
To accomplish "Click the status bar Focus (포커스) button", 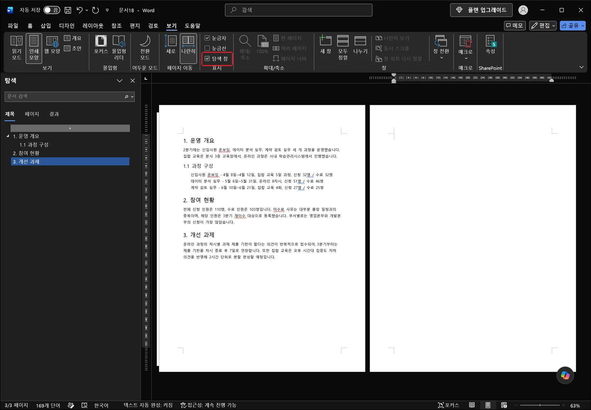I will pos(448,405).
